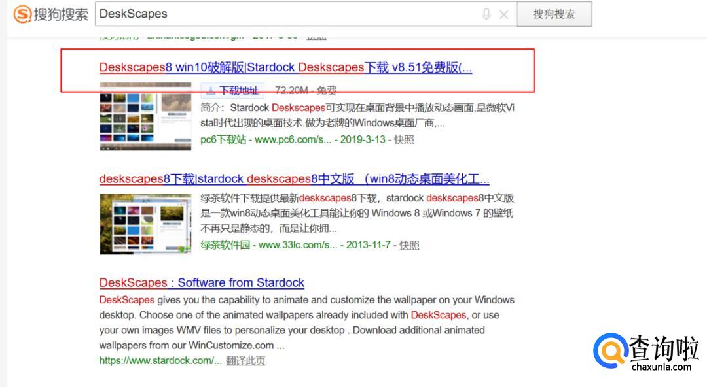
Task: Click the Sogou logo icon
Action: (22, 14)
